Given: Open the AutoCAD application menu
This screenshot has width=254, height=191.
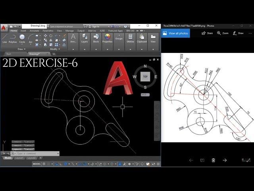Looking at the screenshot, I should tap(4, 28).
